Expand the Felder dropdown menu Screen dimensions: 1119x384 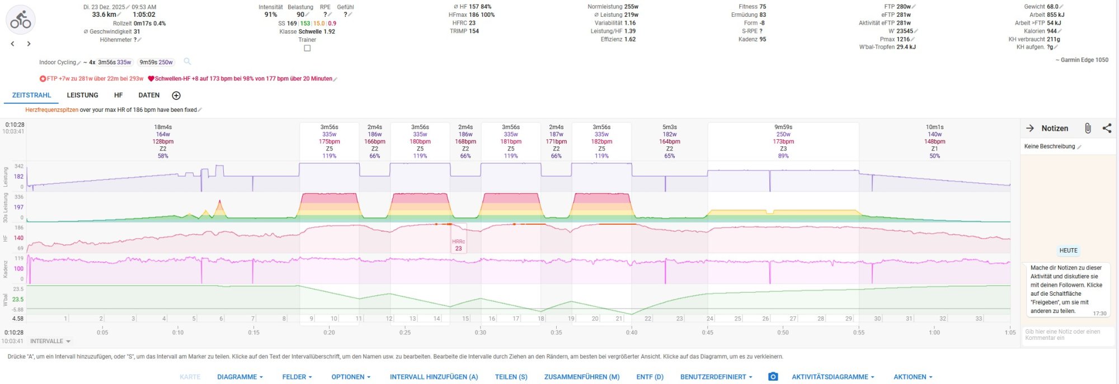(297, 377)
